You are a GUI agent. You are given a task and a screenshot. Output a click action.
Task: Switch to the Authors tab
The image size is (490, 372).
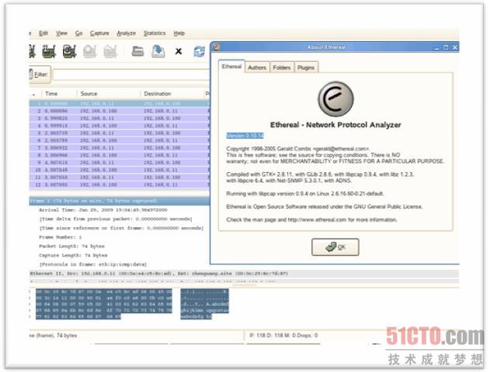(257, 67)
